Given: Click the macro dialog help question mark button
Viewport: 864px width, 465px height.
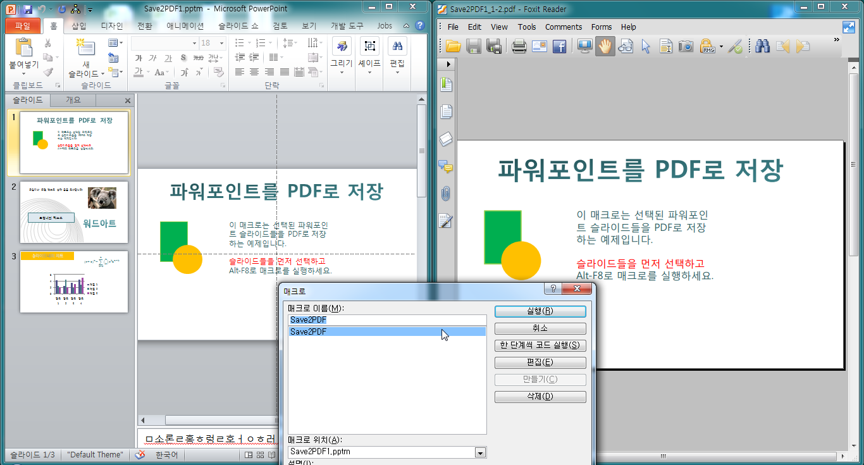Looking at the screenshot, I should click(x=553, y=288).
